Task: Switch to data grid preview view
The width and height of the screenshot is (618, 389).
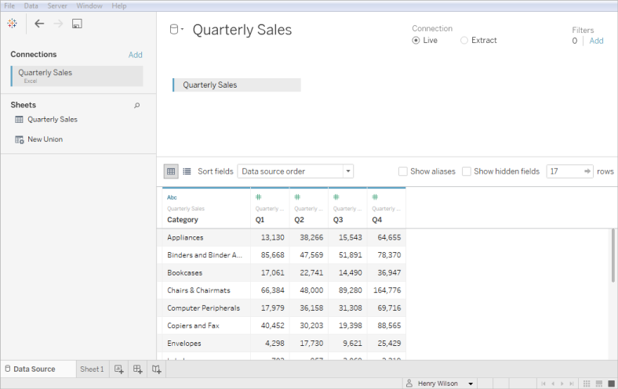Action: coord(171,171)
